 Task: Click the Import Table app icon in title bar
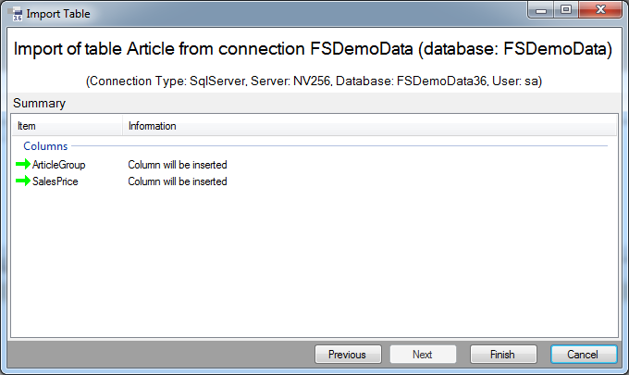pyautogui.click(x=15, y=14)
